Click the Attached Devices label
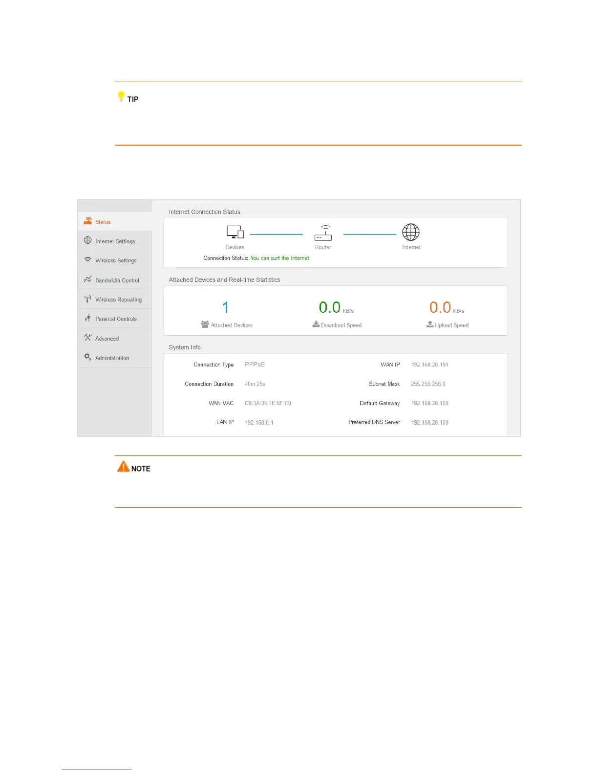 click(232, 325)
